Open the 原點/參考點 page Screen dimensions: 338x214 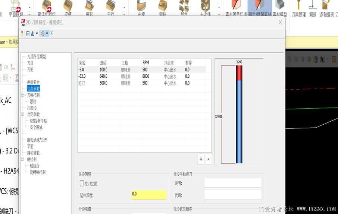38,121
